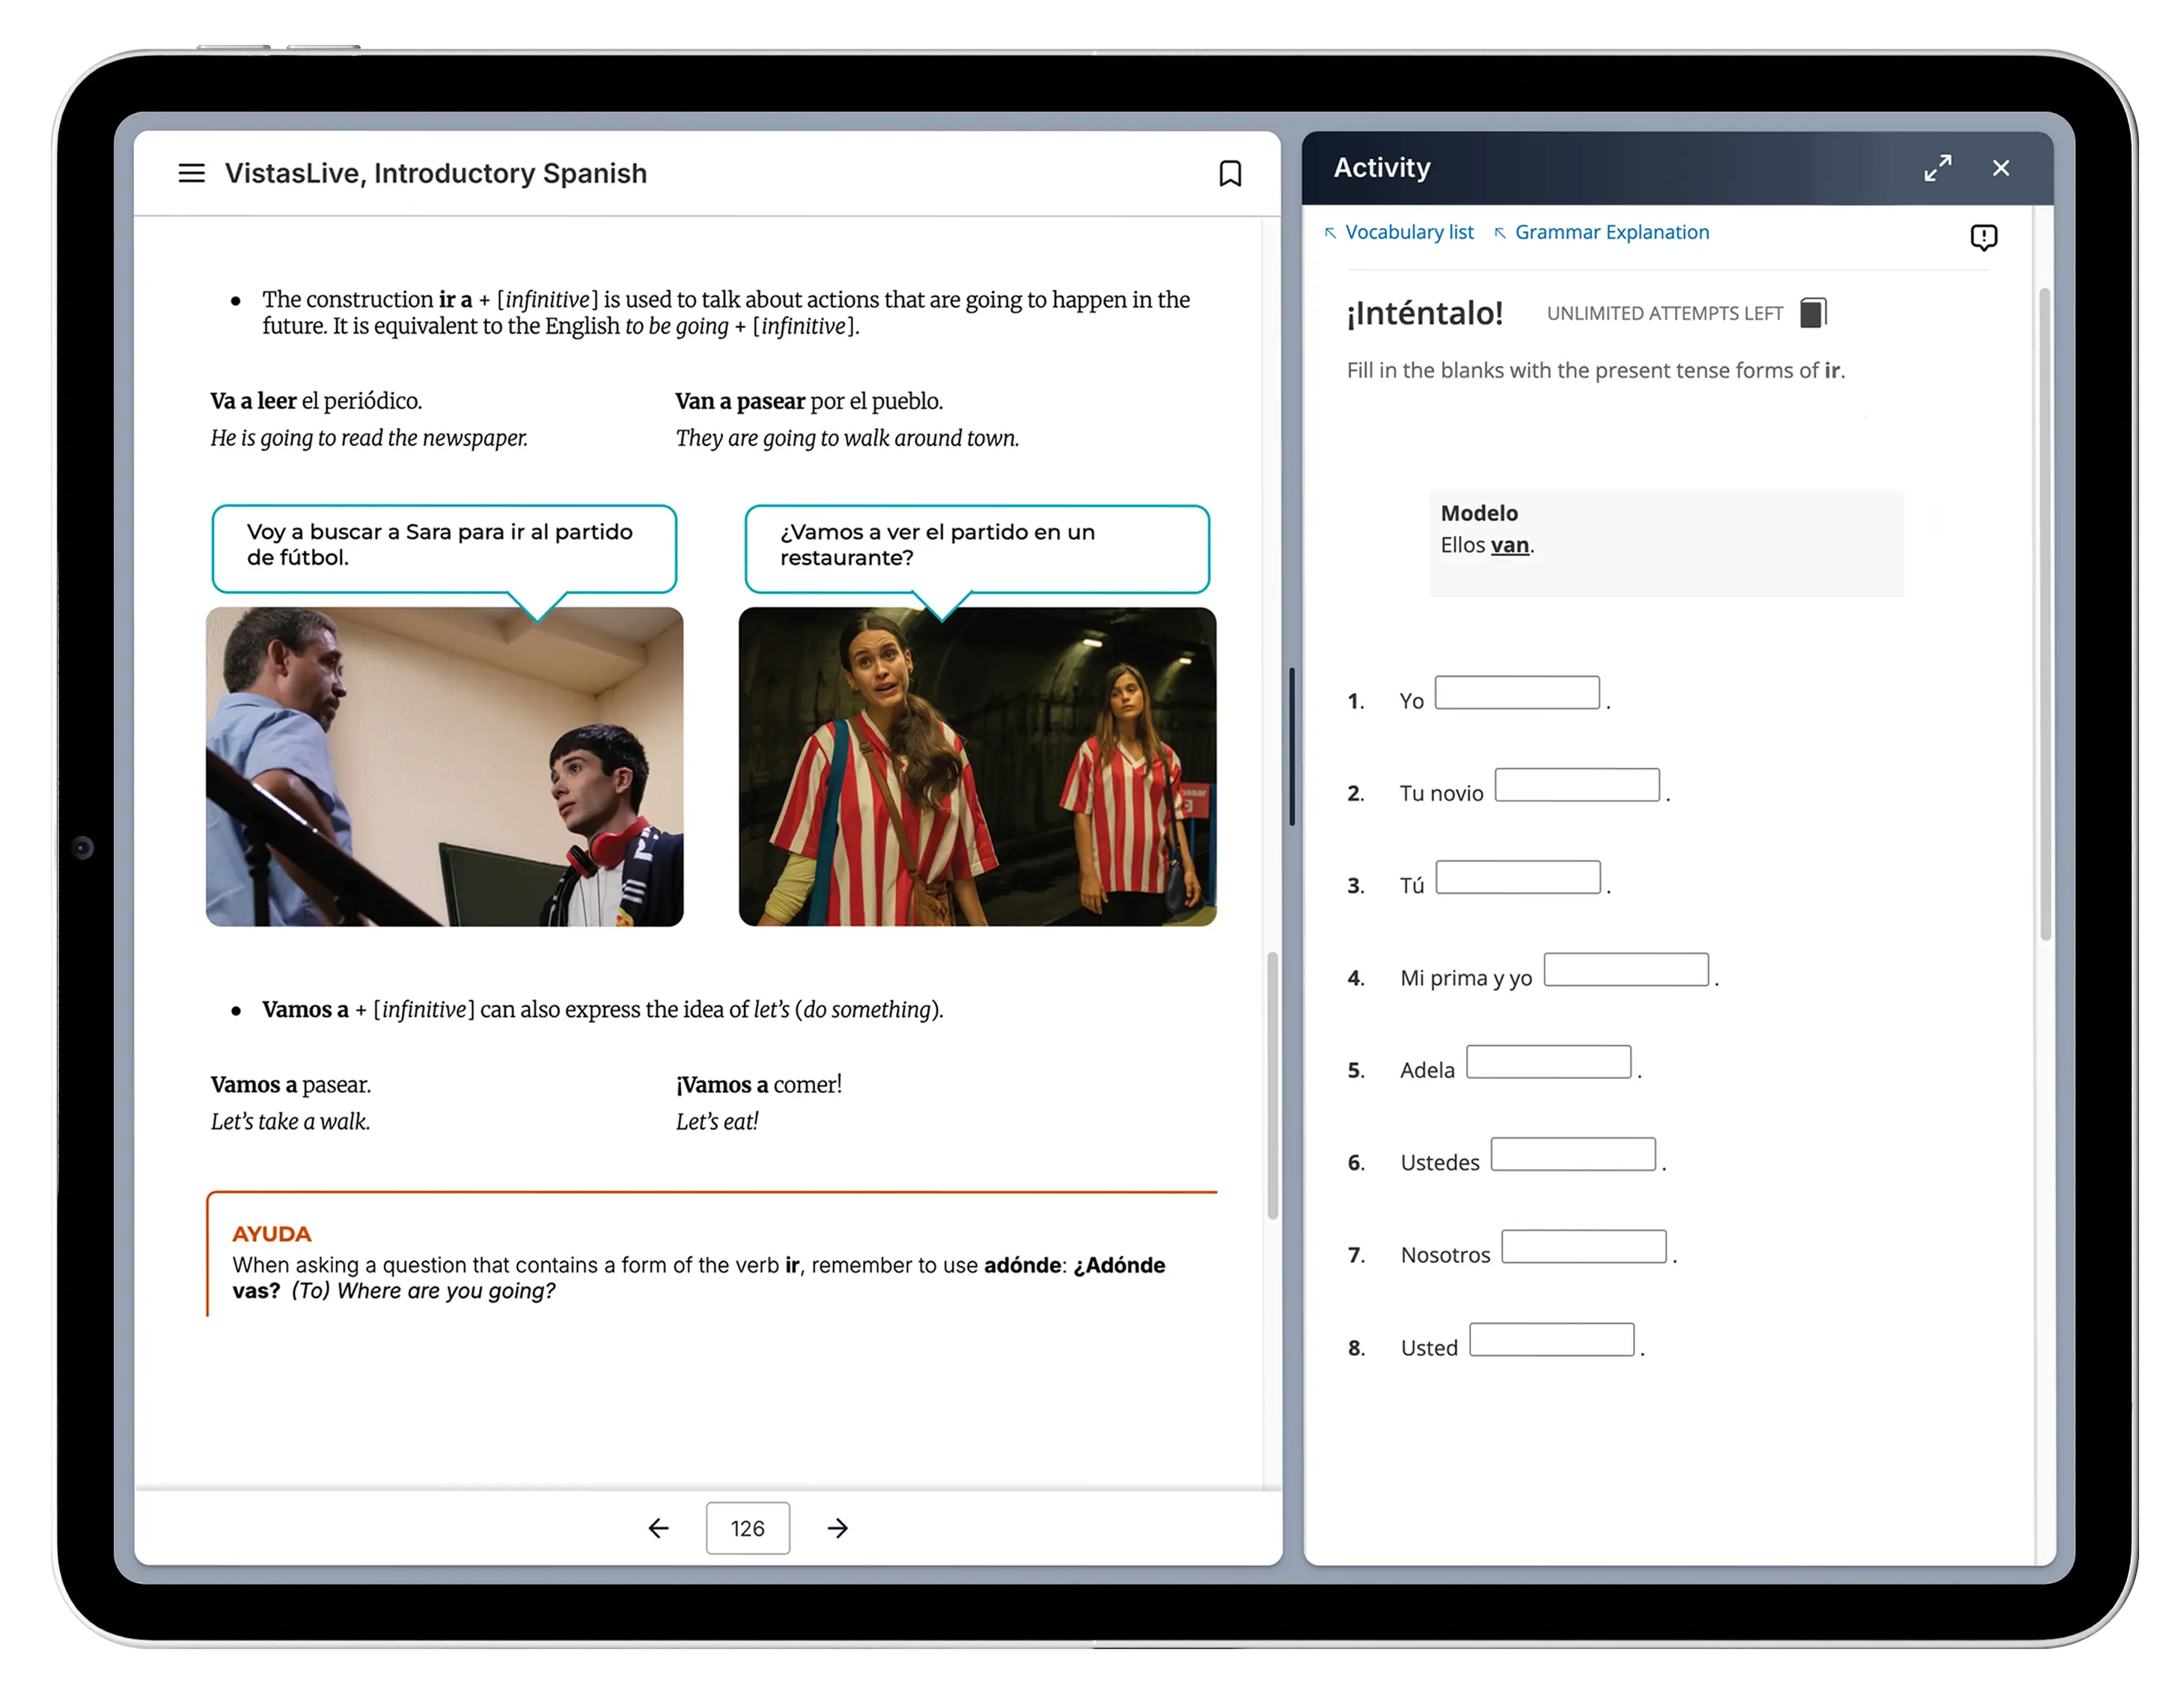
Task: Click the sentence 'Va a leer el periódico.'
Action: tap(316, 401)
